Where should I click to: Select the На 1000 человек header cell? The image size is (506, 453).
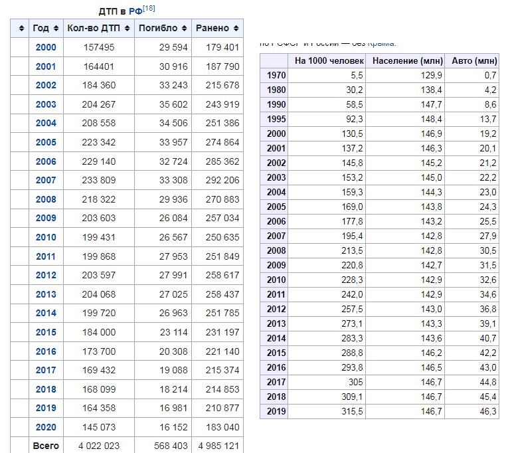point(327,60)
